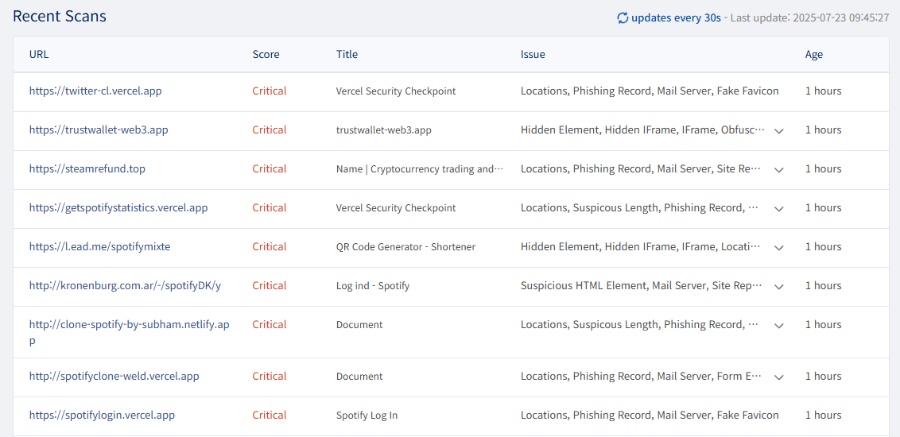Expand issues for steamrefund.top row
Viewport: 900px width, 437px height.
pyautogui.click(x=779, y=169)
